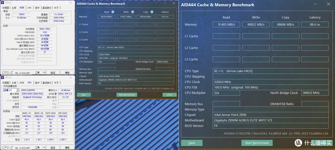The height and width of the screenshot is (150, 335).
Task: Close the small AIDA64 window via title bar X
Action: (174, 3)
